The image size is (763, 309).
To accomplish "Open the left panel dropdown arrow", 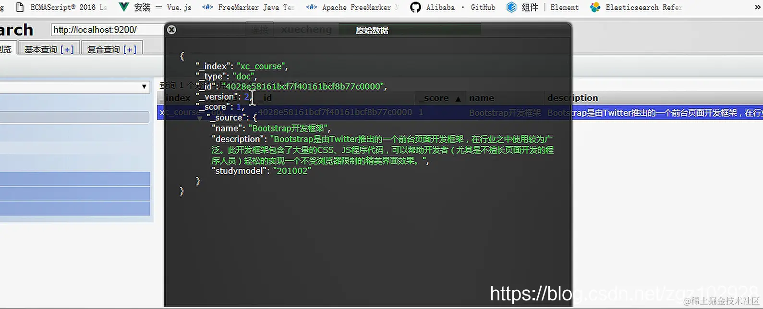I will click(x=144, y=87).
